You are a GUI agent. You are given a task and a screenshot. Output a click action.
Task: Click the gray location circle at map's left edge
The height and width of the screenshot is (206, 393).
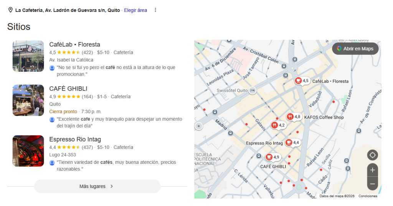198,126
